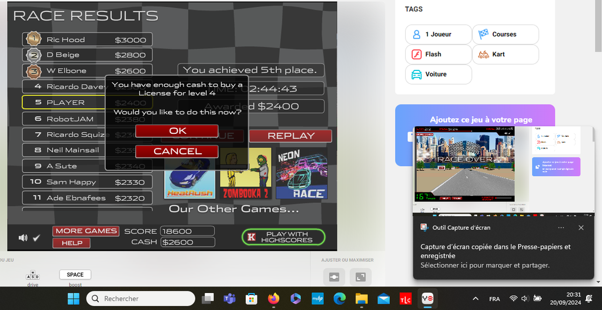602x310 pixels.
Task: Open the notification bell in system tray
Action: coord(588,298)
